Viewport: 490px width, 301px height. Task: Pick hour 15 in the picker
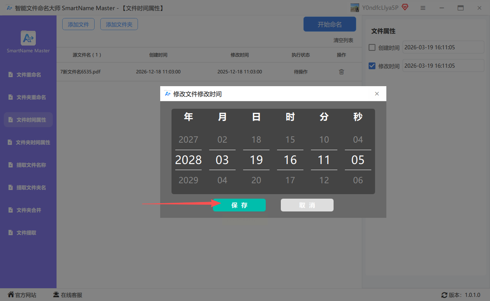290,140
